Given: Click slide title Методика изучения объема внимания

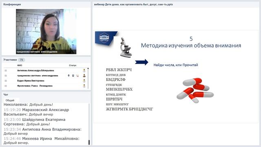Looking at the screenshot, I should pyautogui.click(x=191, y=45).
